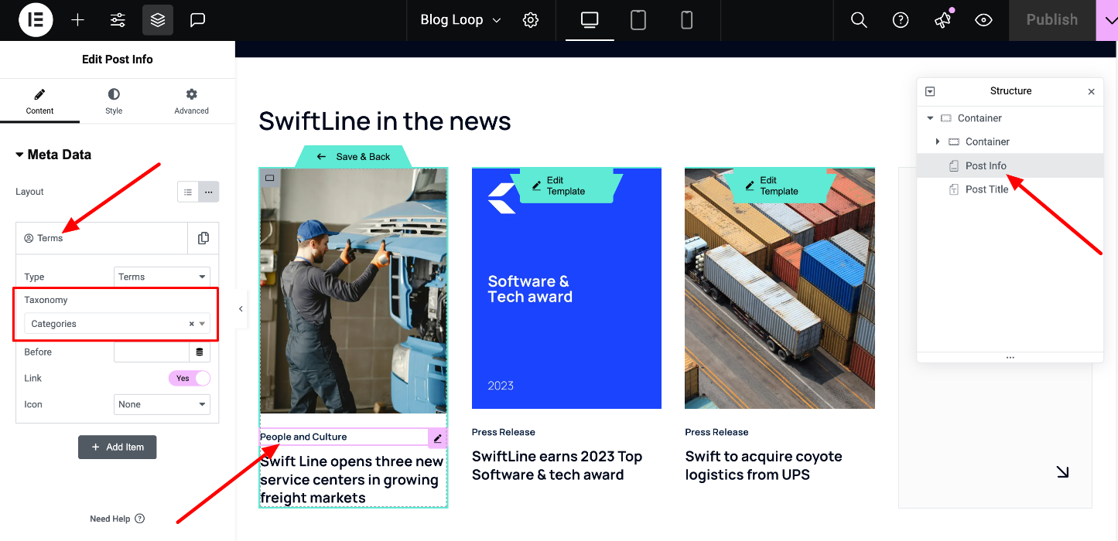Collapse top Container in Structure
1118x541 pixels.
tap(930, 118)
